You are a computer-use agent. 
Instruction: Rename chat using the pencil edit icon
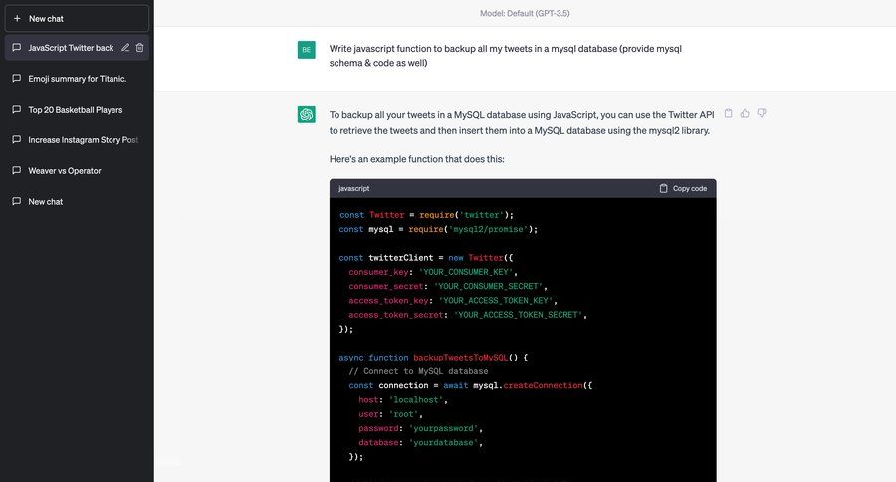click(125, 48)
